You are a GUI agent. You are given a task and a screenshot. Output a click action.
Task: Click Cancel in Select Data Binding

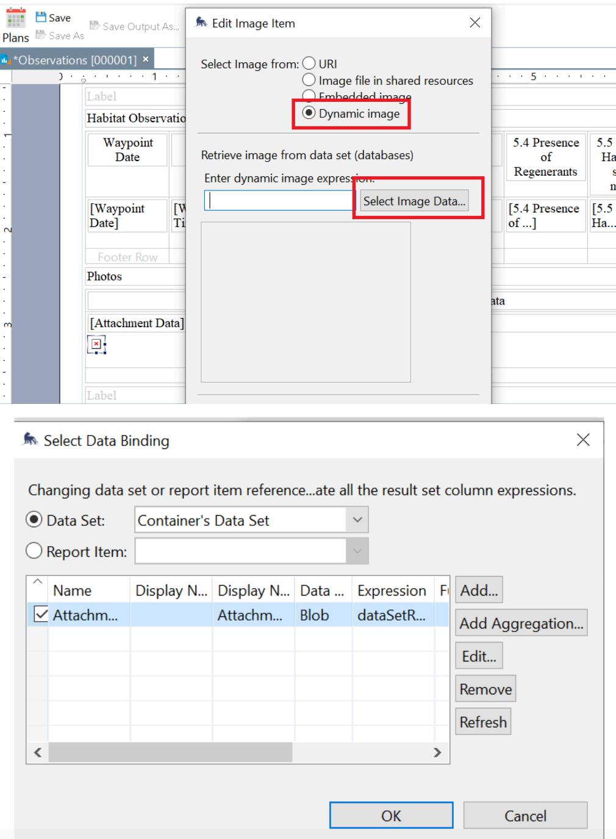point(525,815)
